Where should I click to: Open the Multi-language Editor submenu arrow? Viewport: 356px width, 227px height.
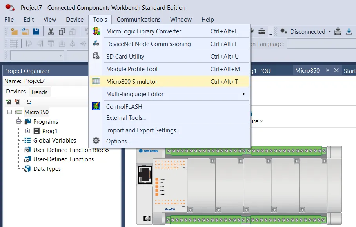pyautogui.click(x=243, y=94)
